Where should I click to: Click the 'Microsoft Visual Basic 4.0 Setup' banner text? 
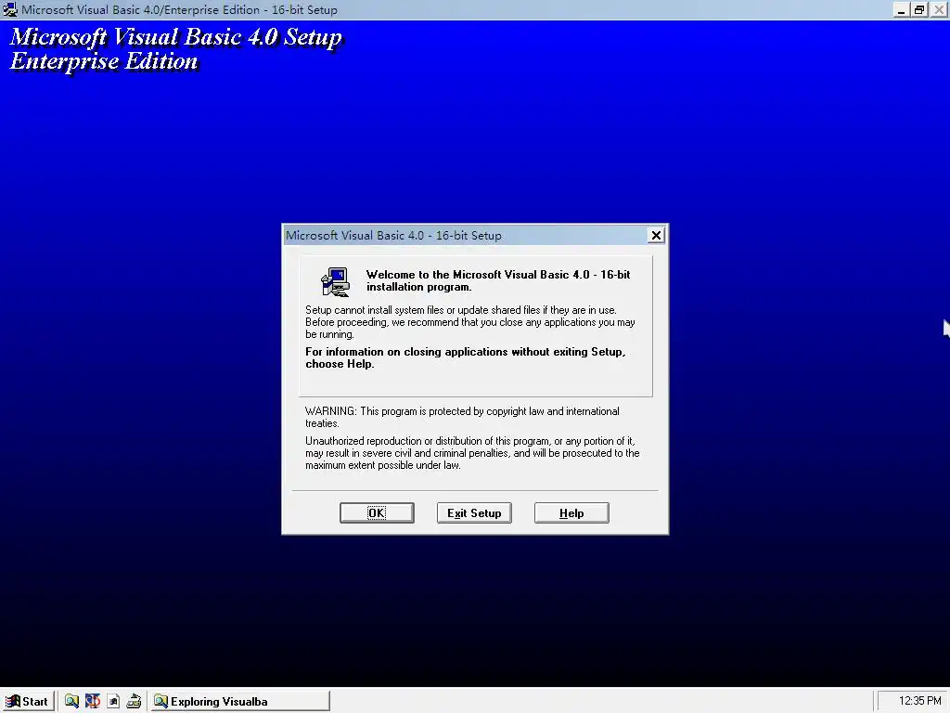pos(176,37)
